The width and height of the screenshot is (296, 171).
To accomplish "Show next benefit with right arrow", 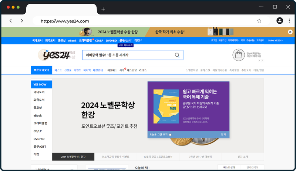I will tap(263, 60).
